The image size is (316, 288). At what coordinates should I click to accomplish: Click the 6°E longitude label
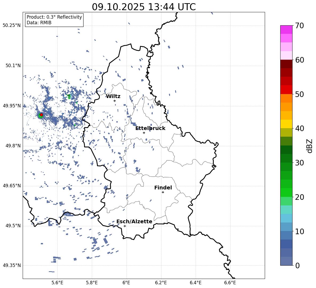point(126,283)
